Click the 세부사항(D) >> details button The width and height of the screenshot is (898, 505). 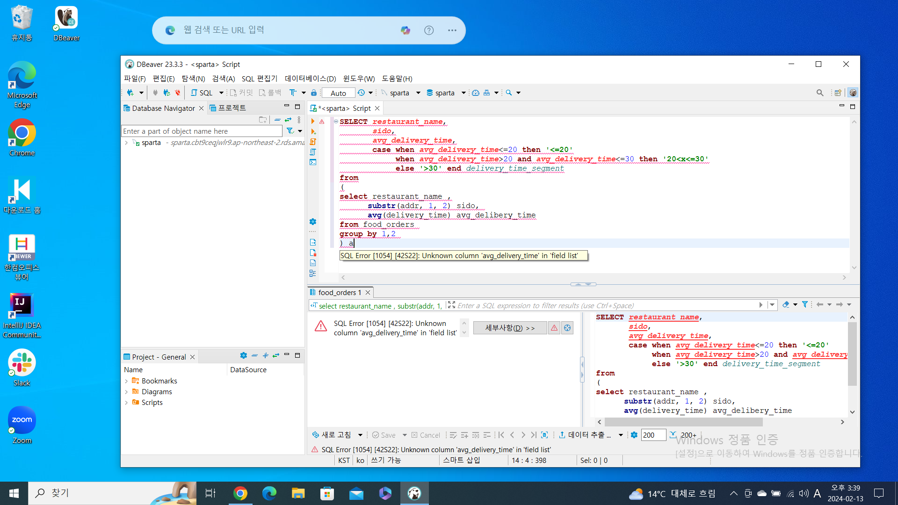point(510,328)
